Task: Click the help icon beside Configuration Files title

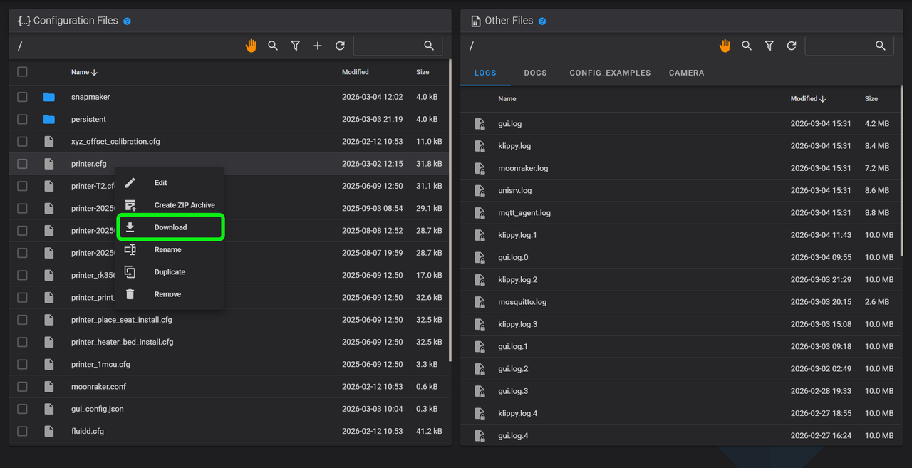Action: pyautogui.click(x=127, y=21)
